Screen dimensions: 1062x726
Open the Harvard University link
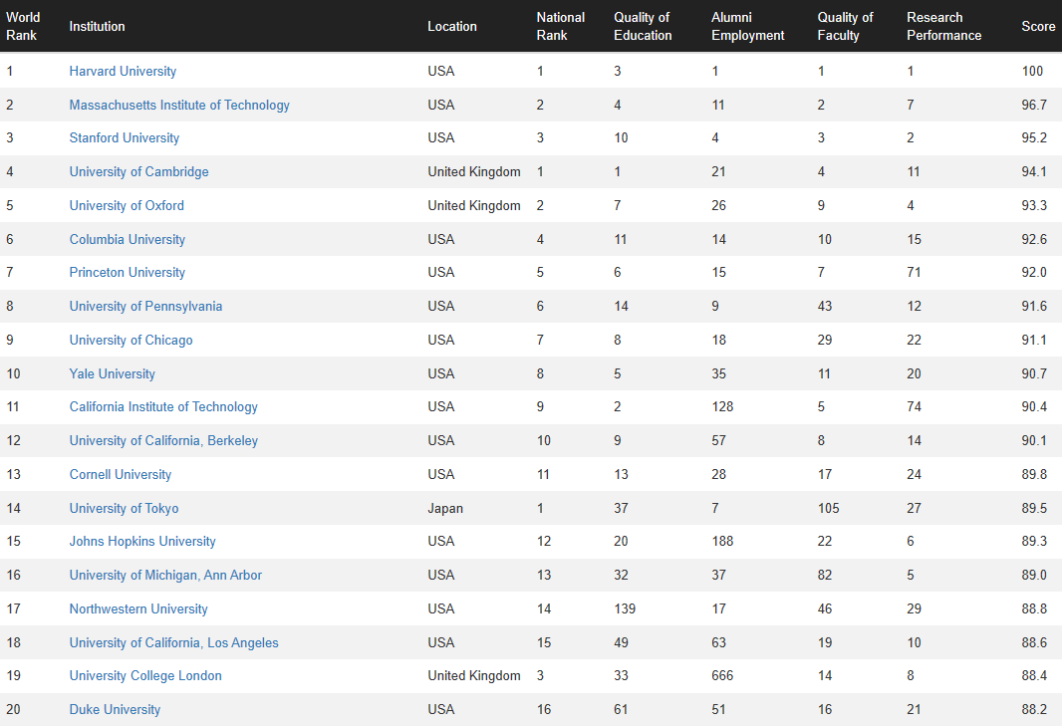coord(123,71)
